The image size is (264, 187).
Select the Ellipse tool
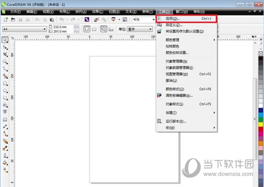click(5, 91)
